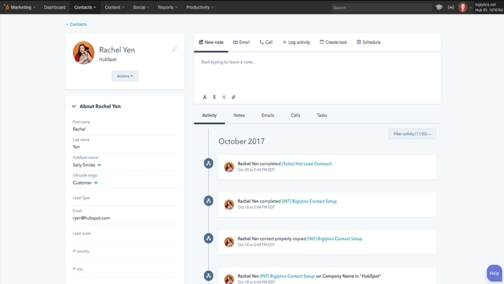The width and height of the screenshot is (504, 284).
Task: Click the text formatting 'A' icon
Action: 205,97
